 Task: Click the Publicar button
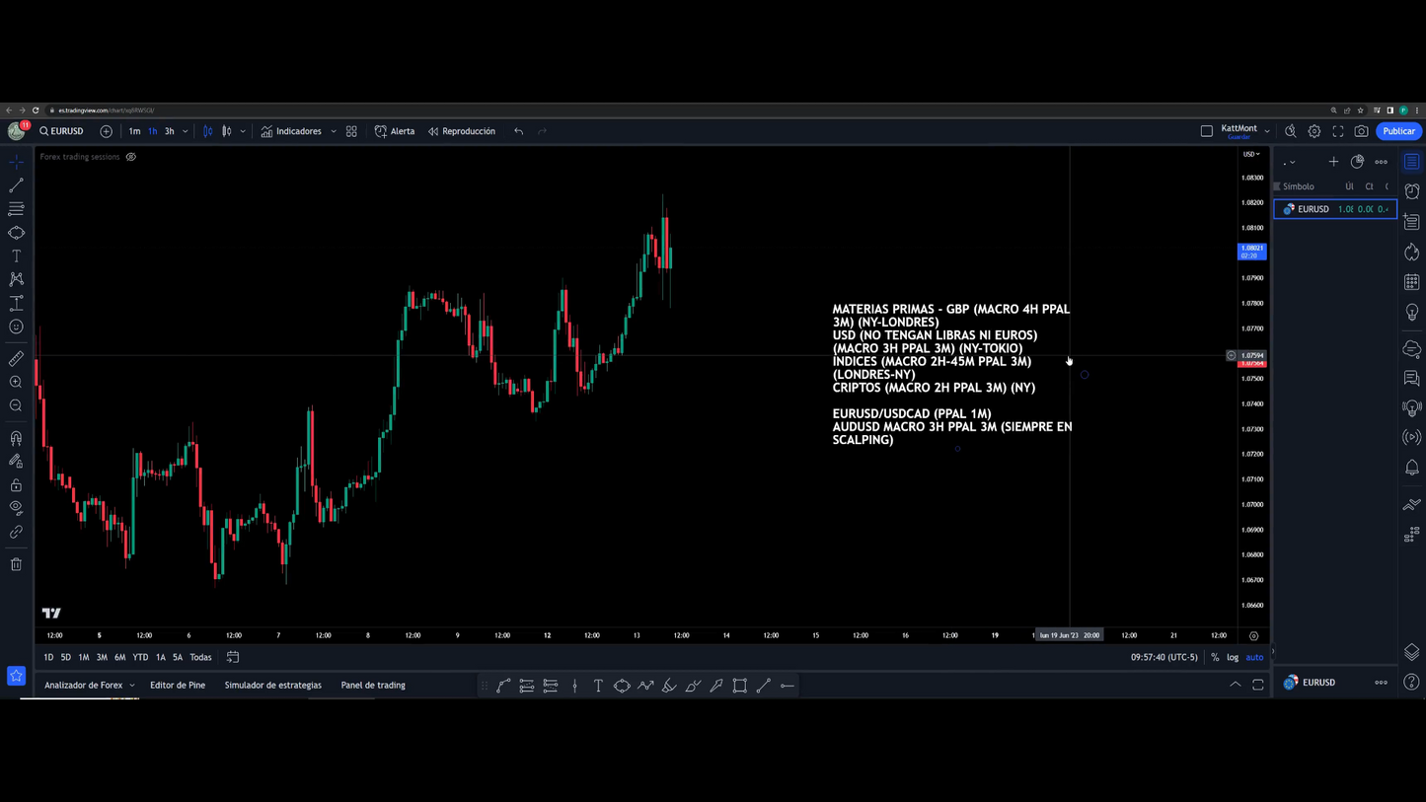[1397, 131]
